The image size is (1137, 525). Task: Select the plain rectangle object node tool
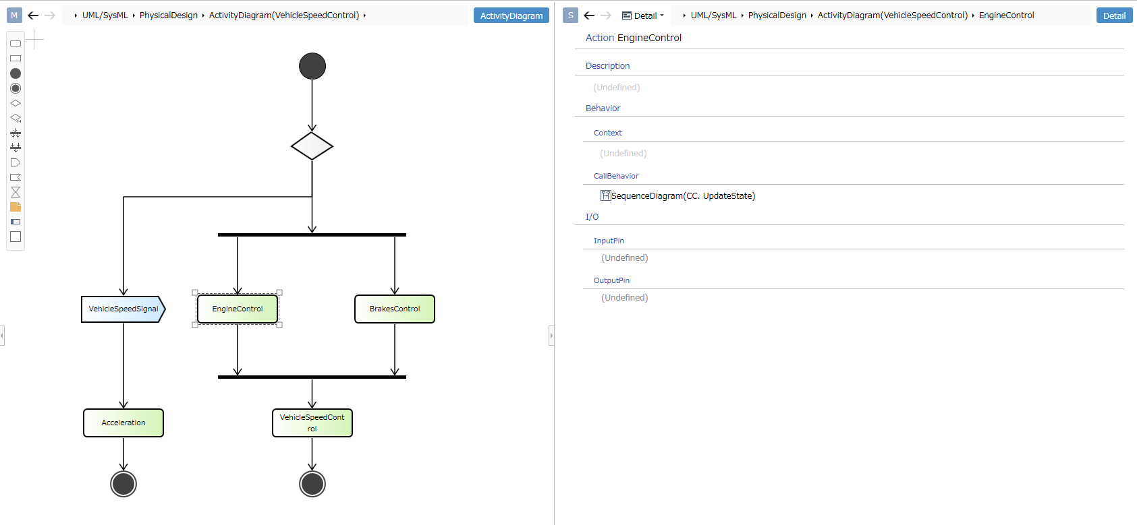16,58
